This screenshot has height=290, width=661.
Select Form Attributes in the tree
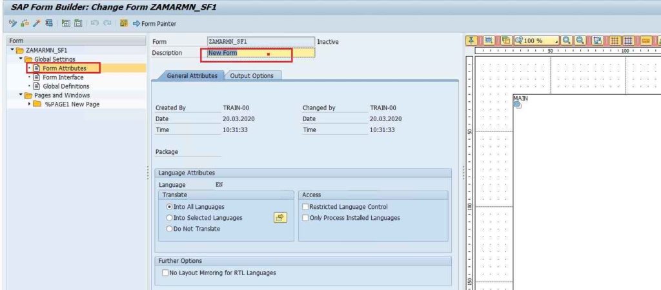(x=64, y=68)
